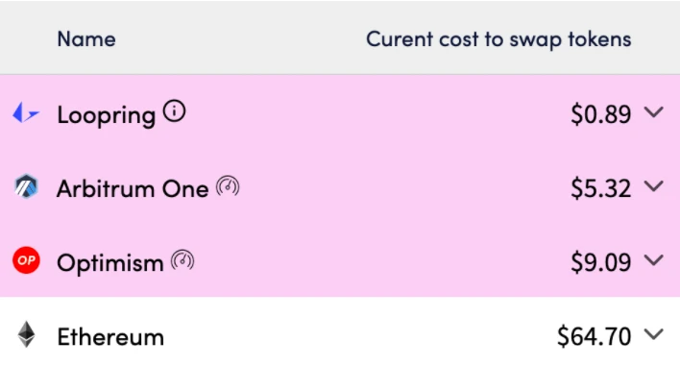Select the $0.89 Loopring cost value
680x366 pixels.
click(600, 114)
